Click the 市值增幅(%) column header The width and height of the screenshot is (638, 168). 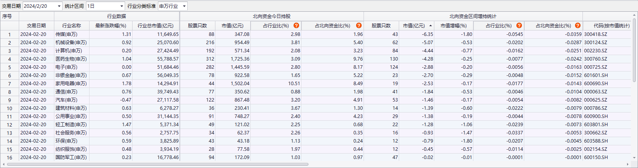click(453, 25)
